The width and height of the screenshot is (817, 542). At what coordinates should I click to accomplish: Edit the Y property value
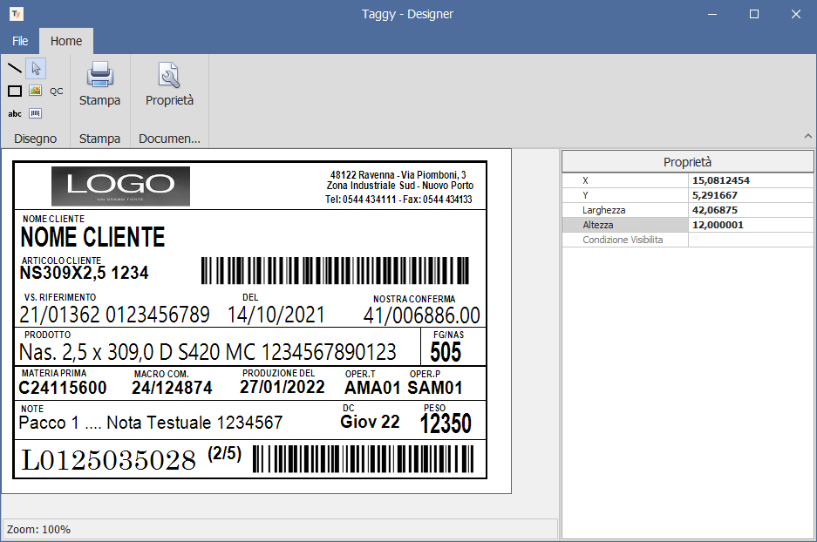tap(750, 195)
